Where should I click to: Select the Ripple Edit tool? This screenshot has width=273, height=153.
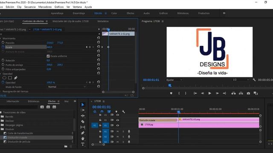(x=83, y=116)
